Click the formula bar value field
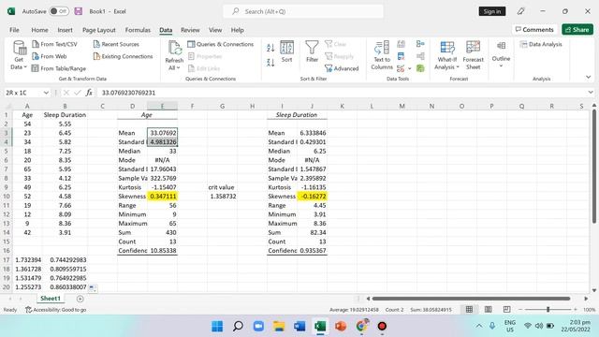The height and width of the screenshot is (337, 599). (x=342, y=93)
